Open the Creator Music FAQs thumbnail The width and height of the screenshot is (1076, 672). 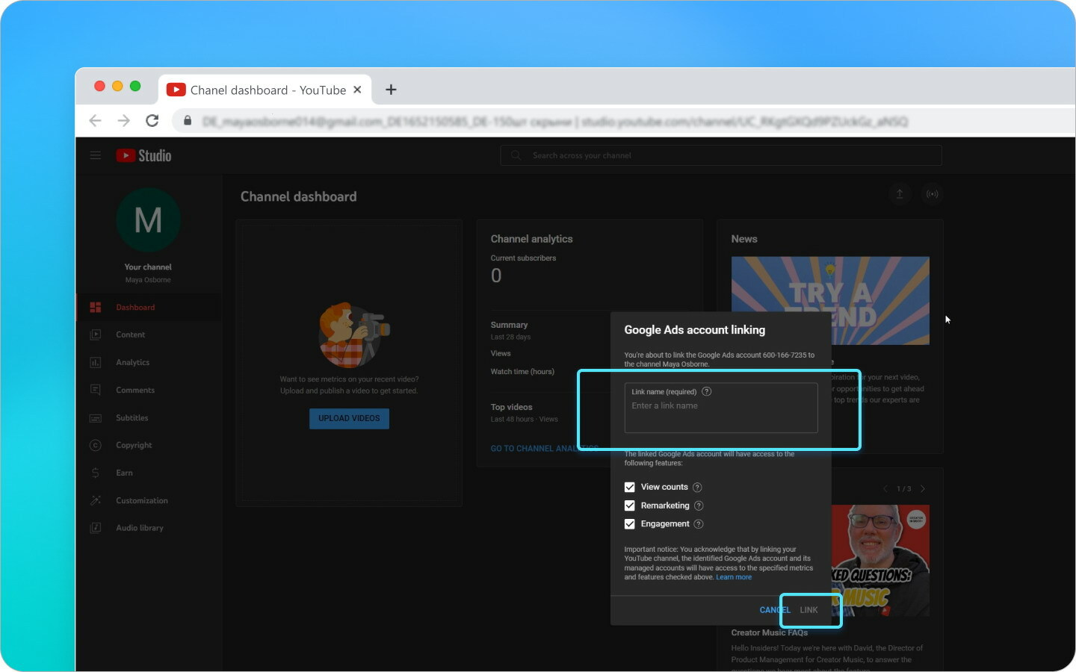[x=880, y=560]
